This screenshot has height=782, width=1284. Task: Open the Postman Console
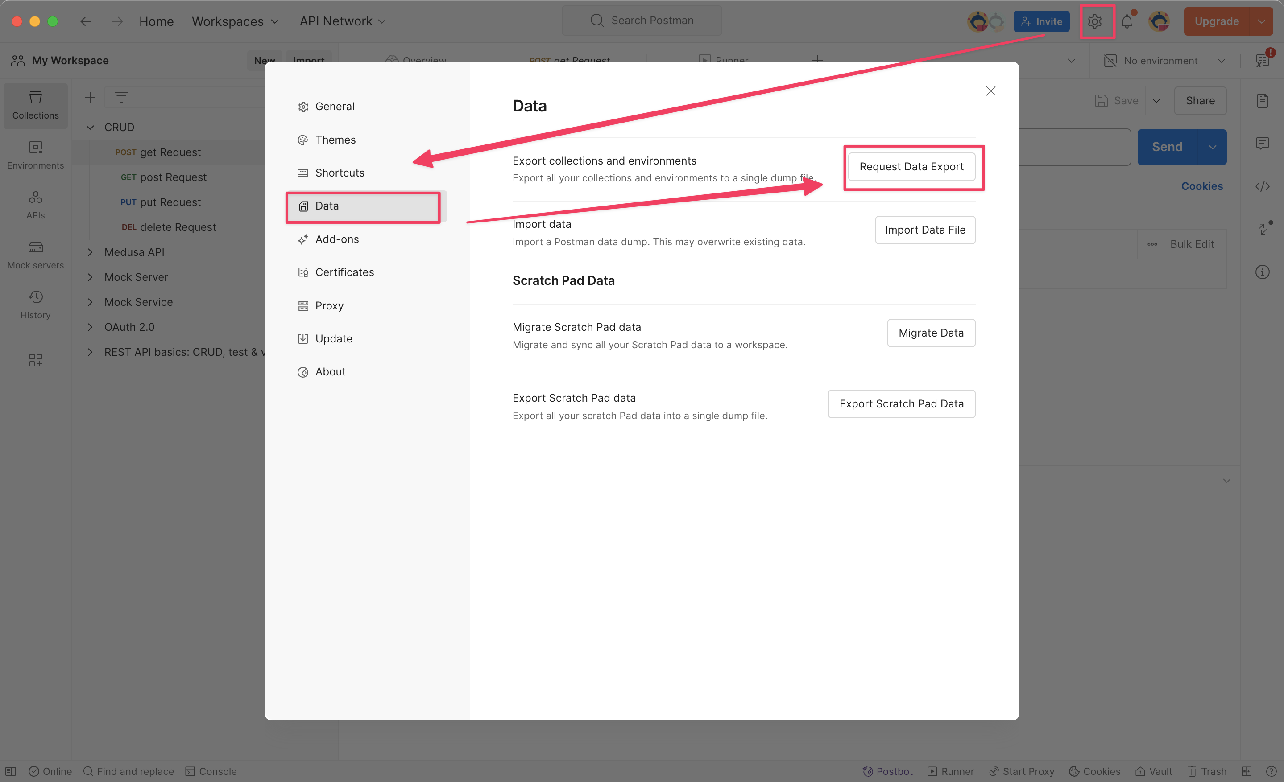[x=211, y=771]
